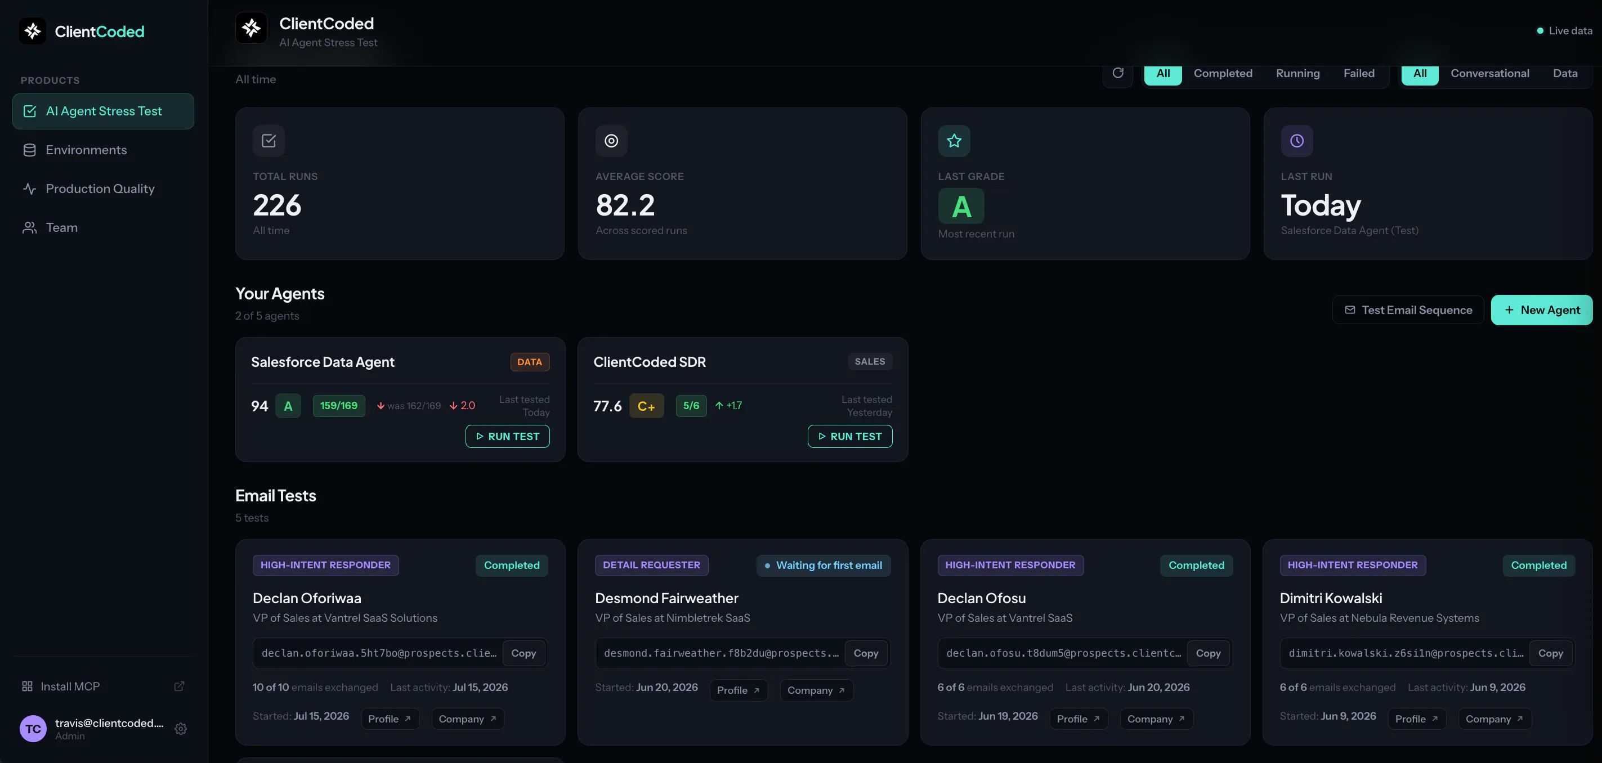Run test for ClientCoded SDR
This screenshot has height=763, width=1602.
pyautogui.click(x=849, y=437)
